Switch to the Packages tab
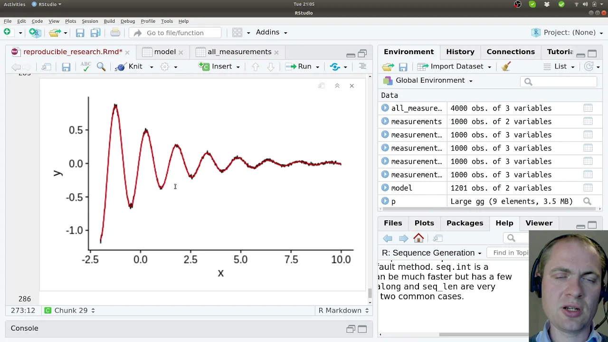The image size is (608, 342). tap(465, 223)
